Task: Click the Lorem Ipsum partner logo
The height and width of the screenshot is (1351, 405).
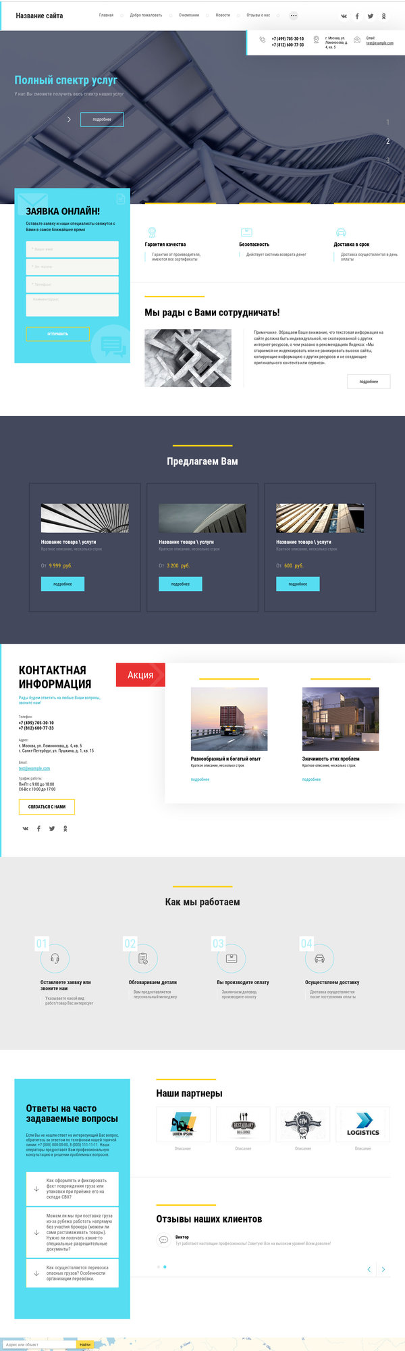Action: [183, 1124]
